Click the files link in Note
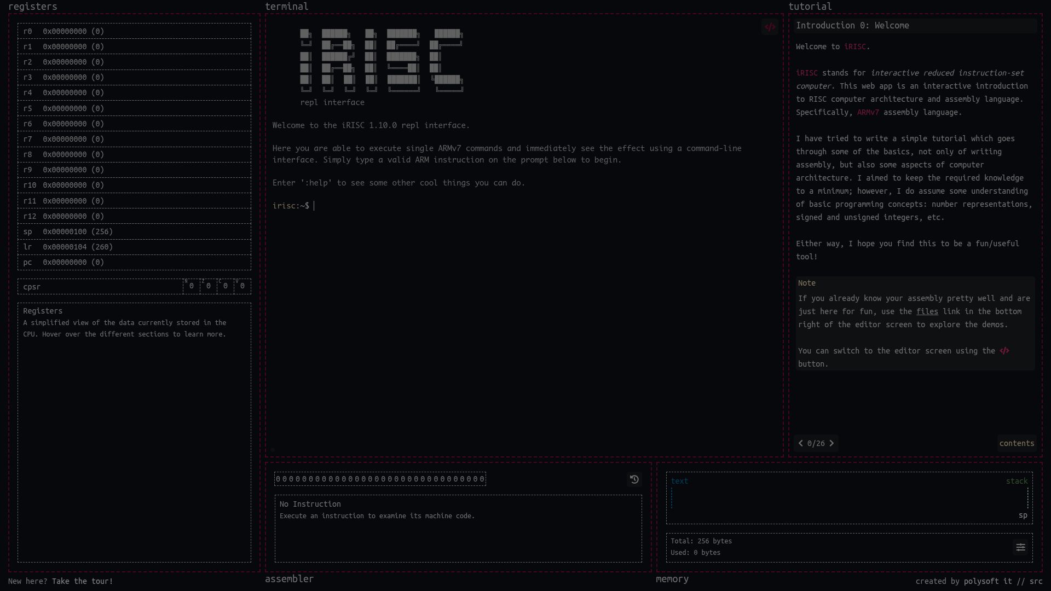1051x591 pixels. click(x=927, y=311)
